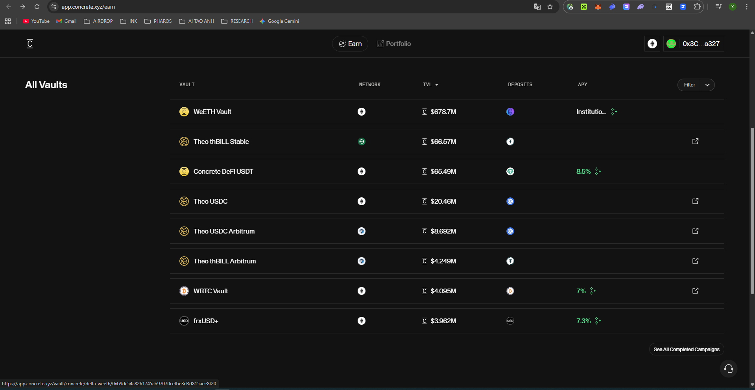Click the VAULT column header

[x=187, y=85]
